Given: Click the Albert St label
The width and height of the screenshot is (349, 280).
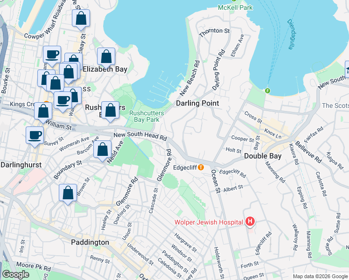Looking at the screenshot, I should (x=233, y=188).
